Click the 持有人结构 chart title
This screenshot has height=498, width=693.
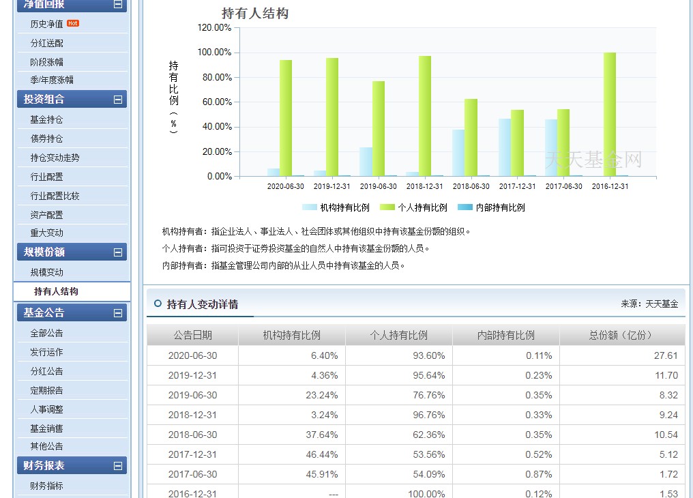pyautogui.click(x=255, y=14)
